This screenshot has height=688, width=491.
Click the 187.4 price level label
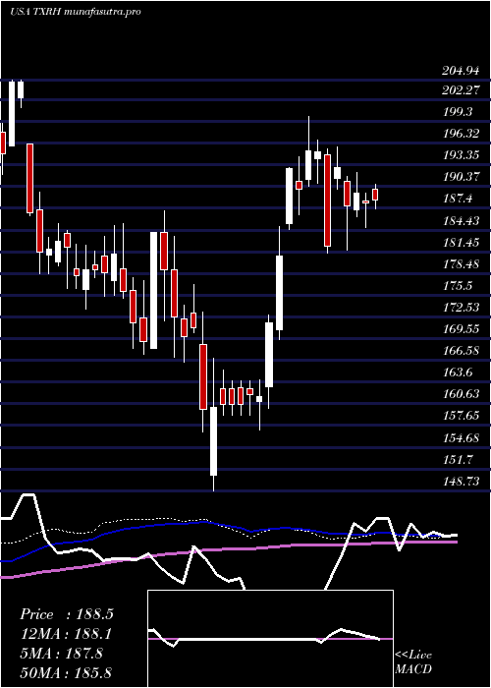tap(458, 200)
